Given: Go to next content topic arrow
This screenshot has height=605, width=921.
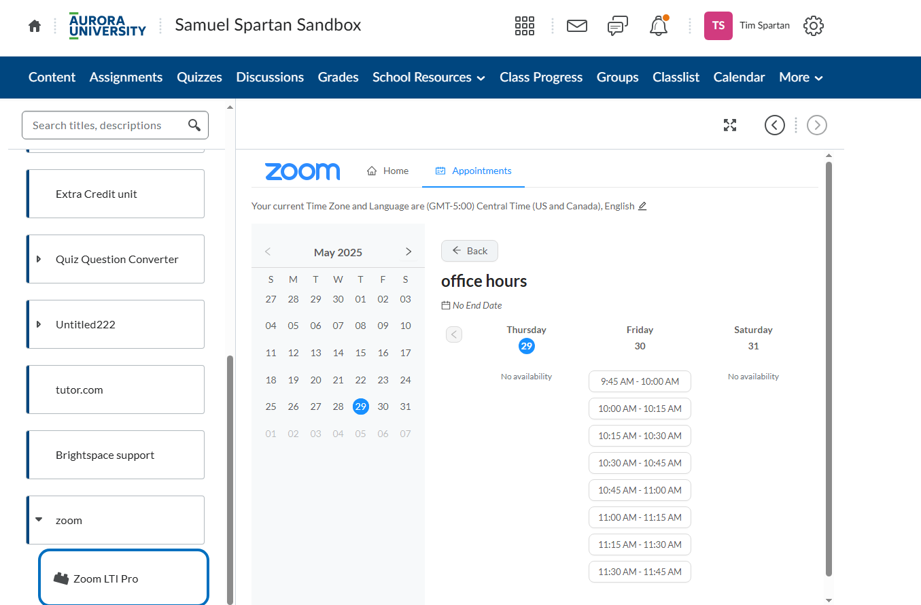Looking at the screenshot, I should pos(817,125).
